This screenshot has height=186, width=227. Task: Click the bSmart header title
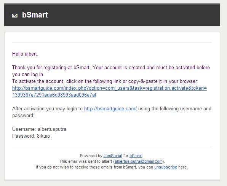point(35,15)
